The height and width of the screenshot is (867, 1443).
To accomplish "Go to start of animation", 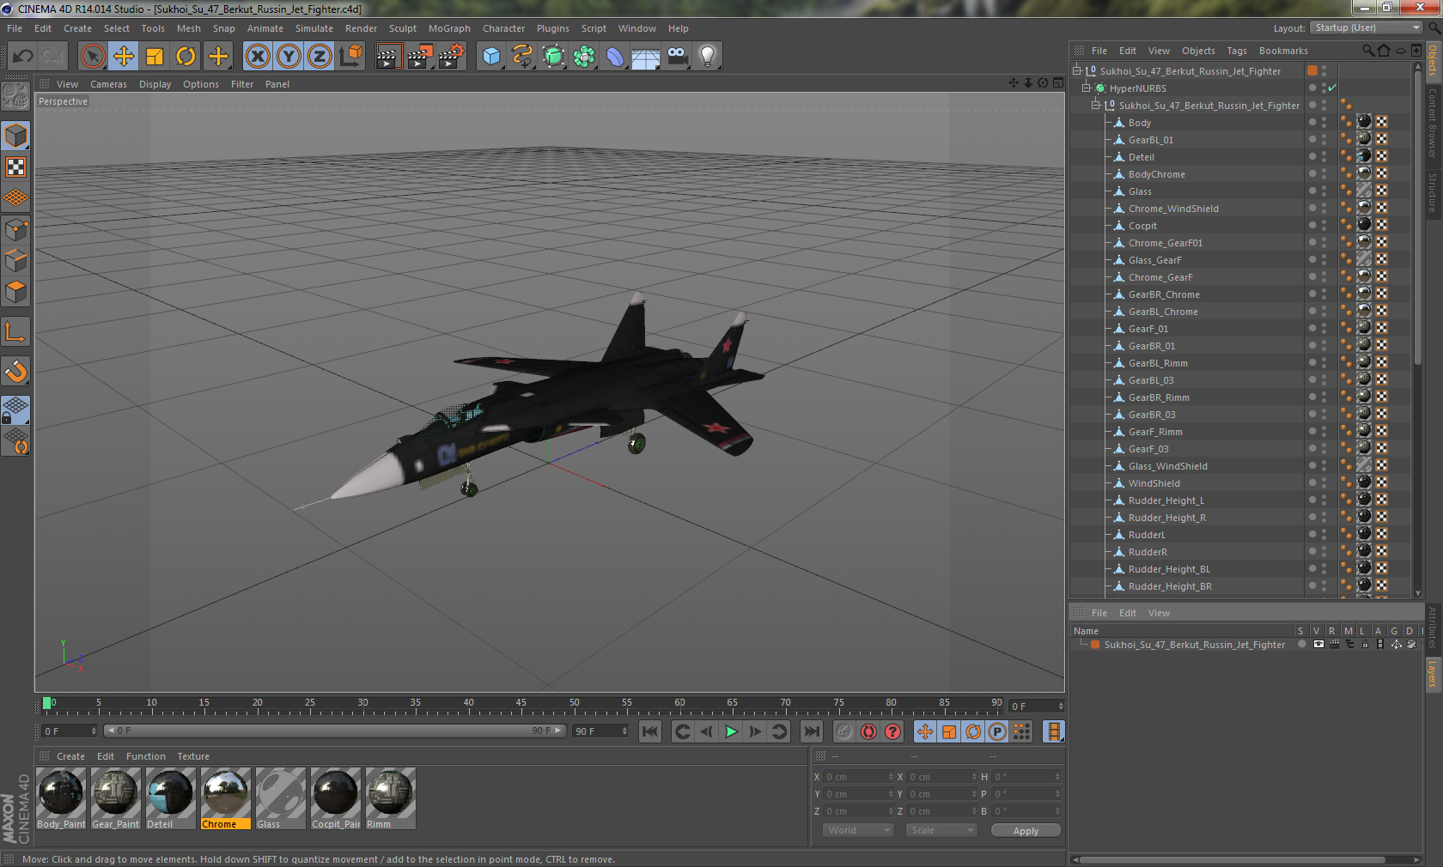I will click(649, 731).
